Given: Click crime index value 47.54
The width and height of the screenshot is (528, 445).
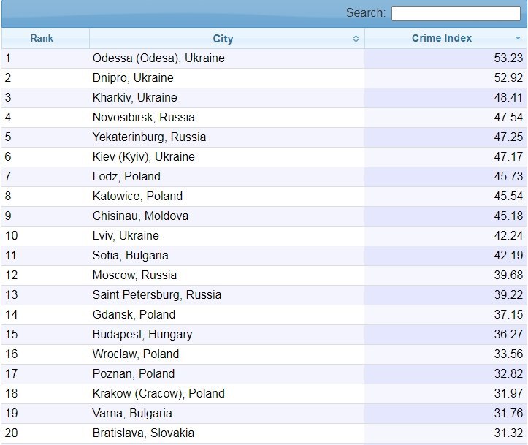Looking at the screenshot, I should pyautogui.click(x=508, y=118).
